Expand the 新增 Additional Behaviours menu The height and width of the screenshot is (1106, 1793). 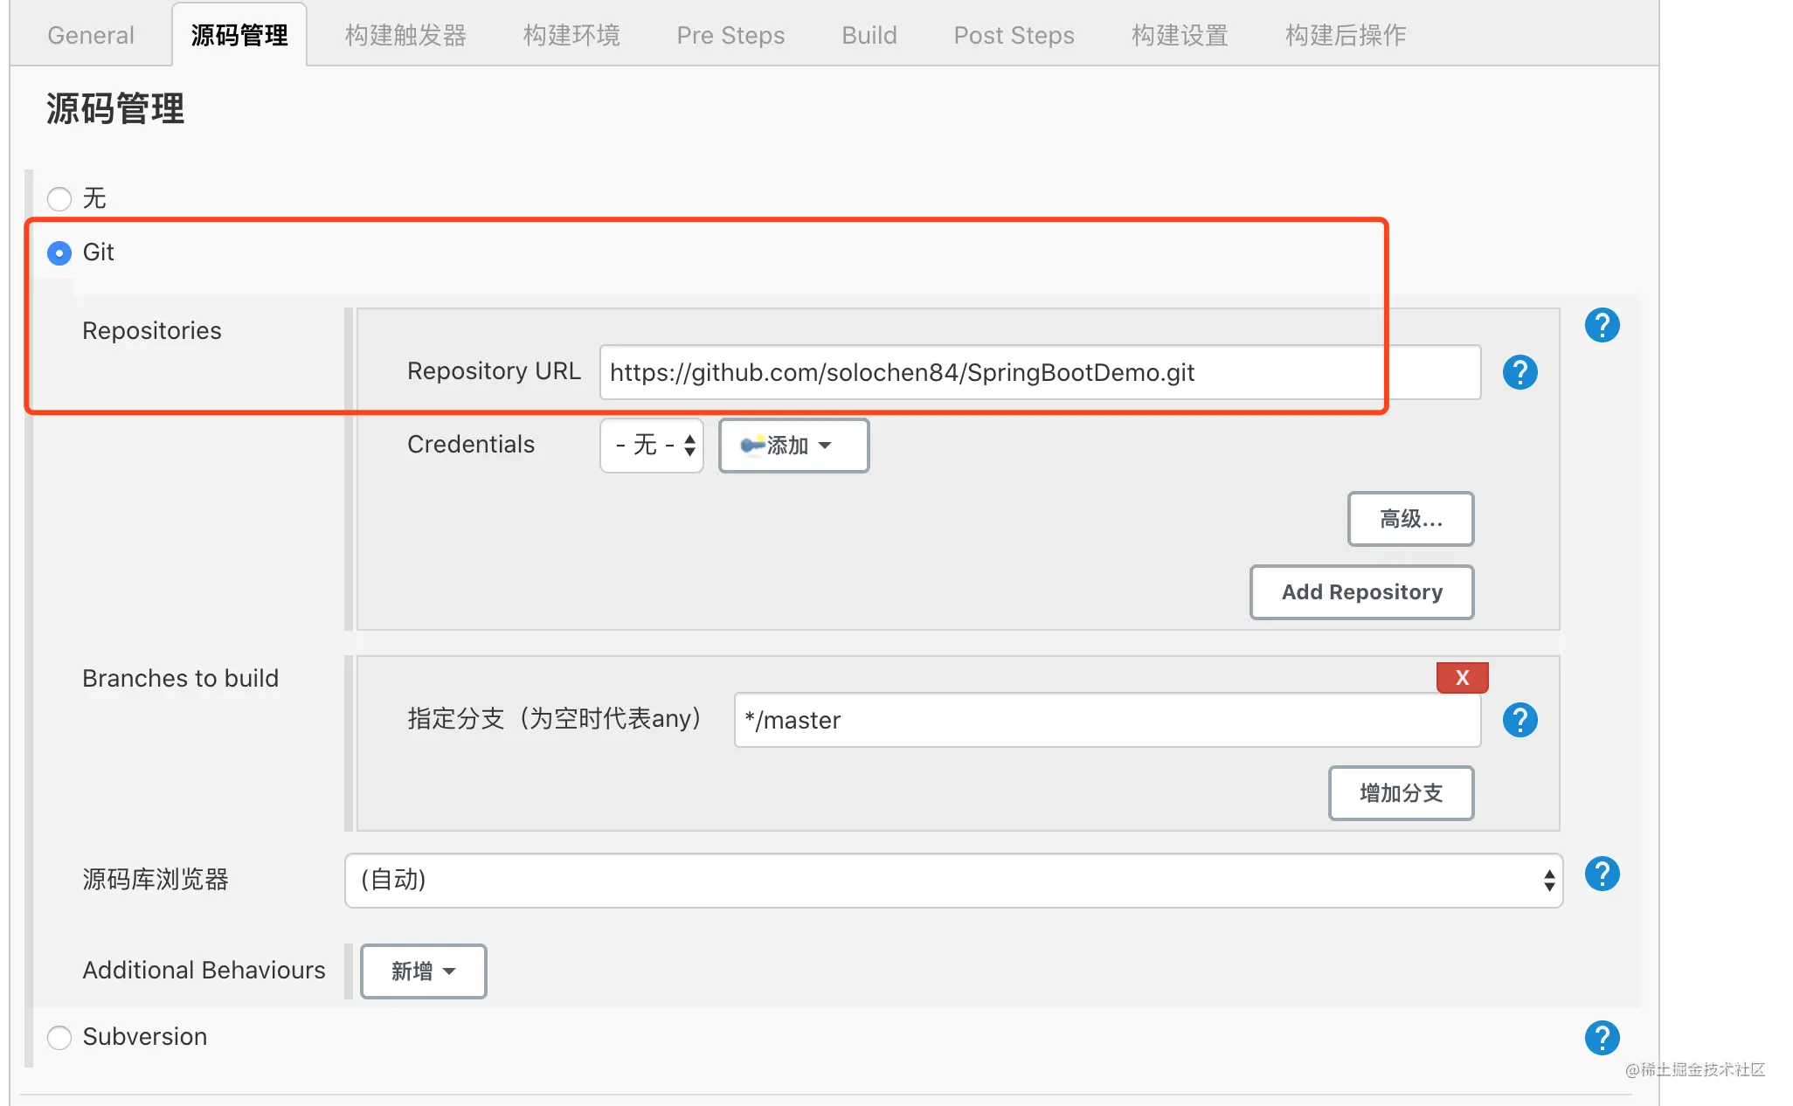click(x=424, y=971)
